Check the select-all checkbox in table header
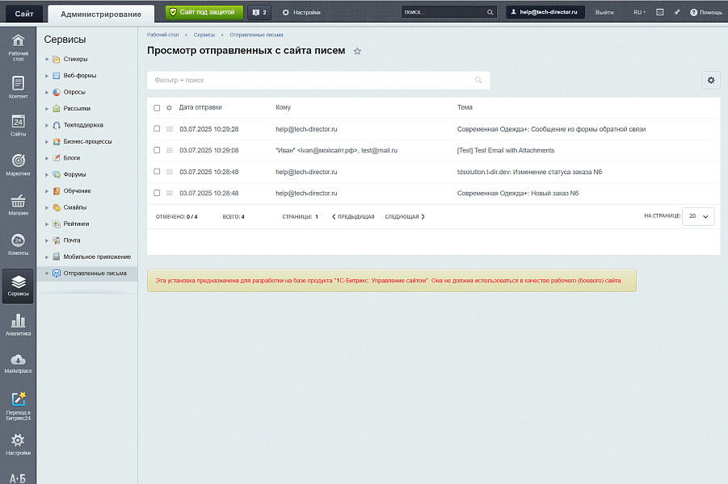728x484 pixels. [157, 107]
